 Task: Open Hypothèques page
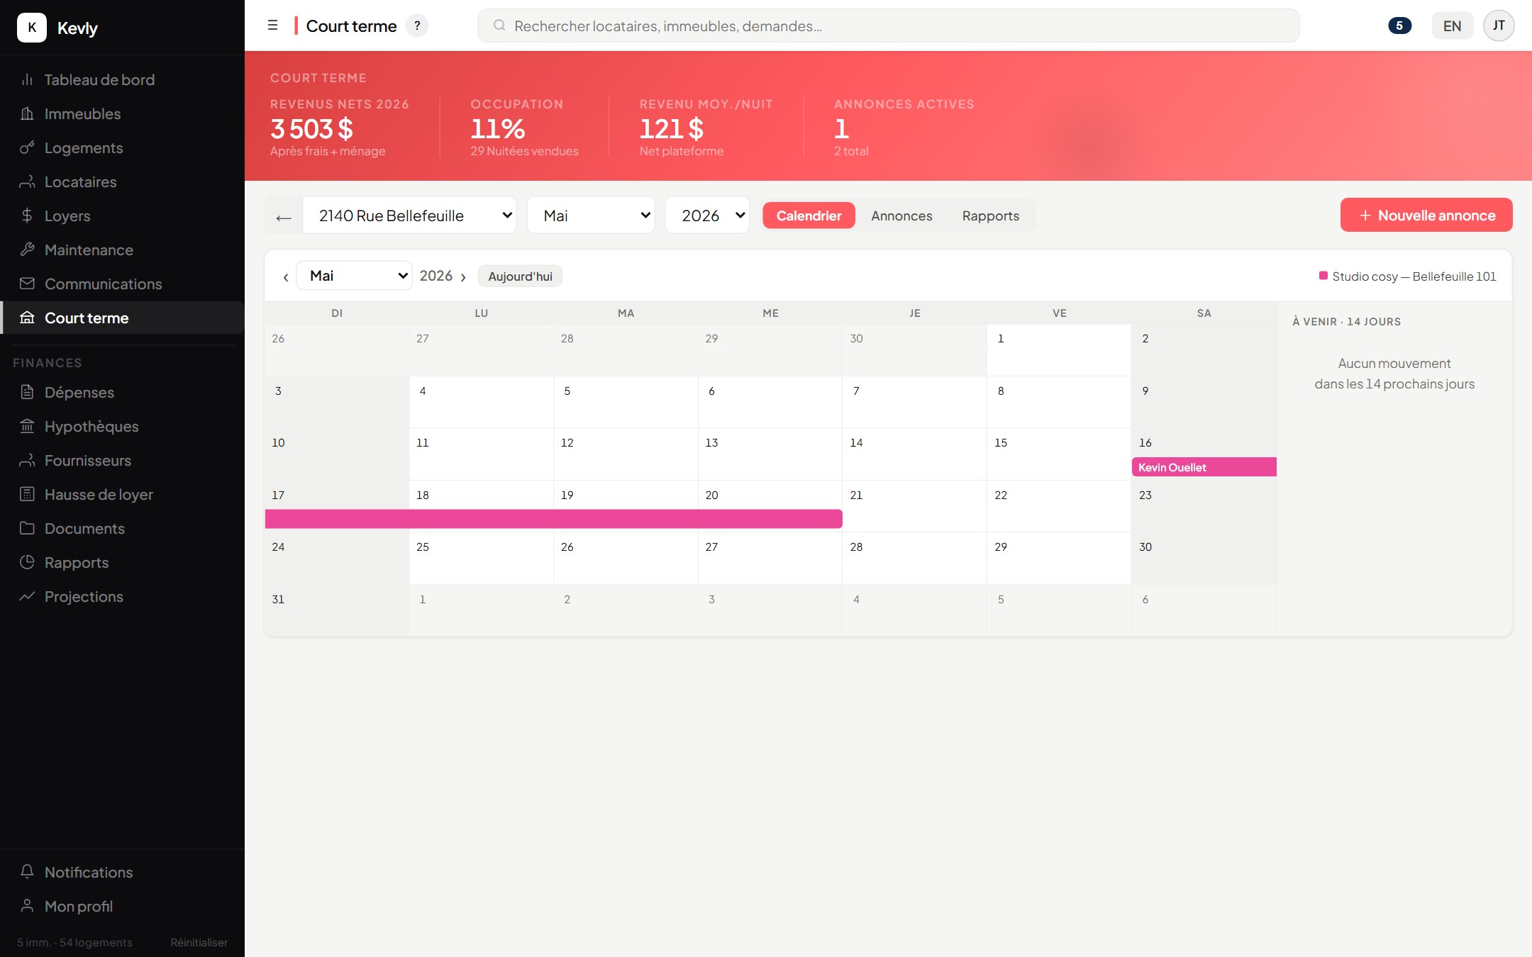(122, 426)
